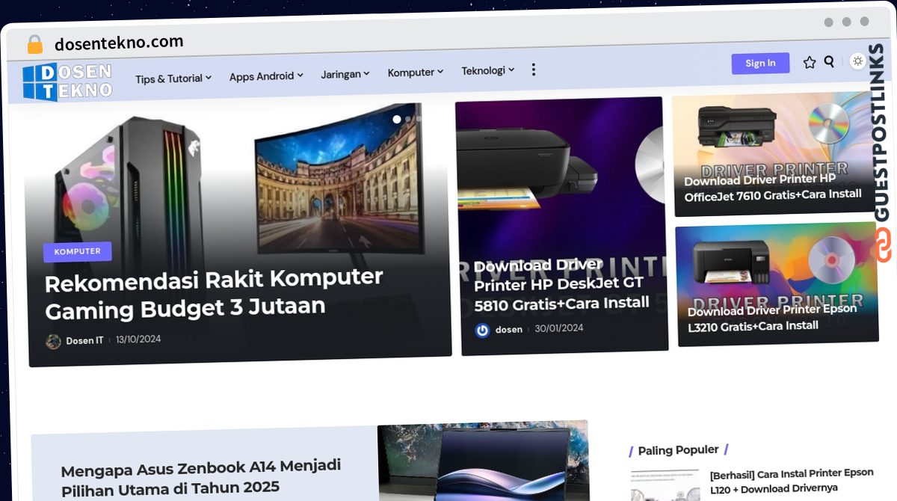Open the three-dot more menu in navigation
The image size is (897, 501).
[x=533, y=70]
